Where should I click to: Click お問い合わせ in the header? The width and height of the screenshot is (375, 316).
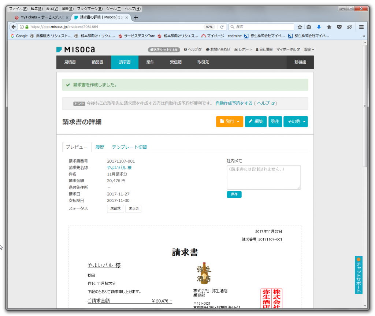click(218, 49)
